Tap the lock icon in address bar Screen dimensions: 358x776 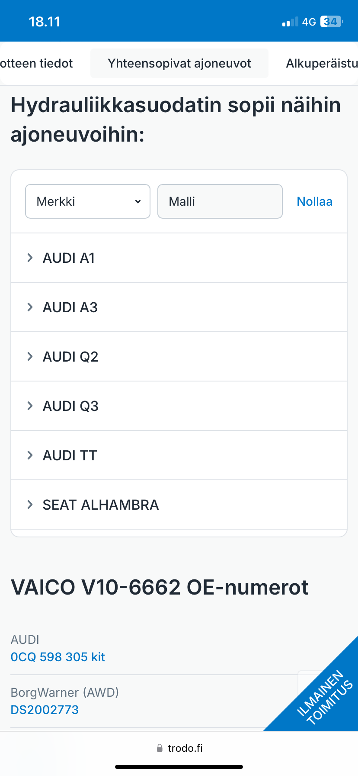point(160,748)
